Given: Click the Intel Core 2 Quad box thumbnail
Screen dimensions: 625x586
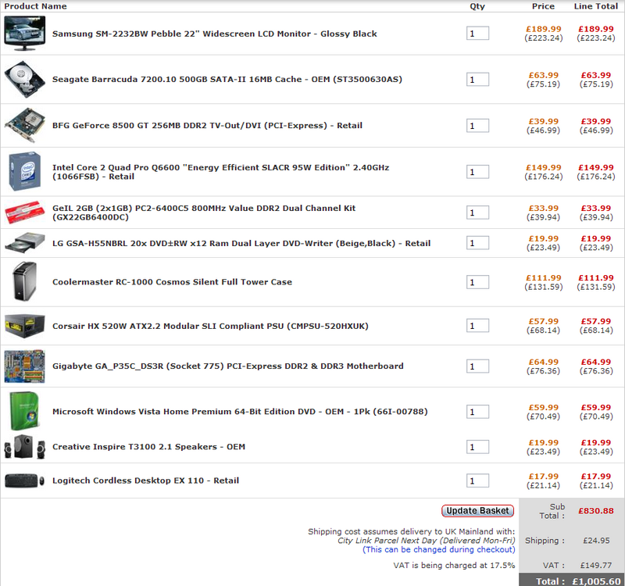Looking at the screenshot, I should point(25,171).
